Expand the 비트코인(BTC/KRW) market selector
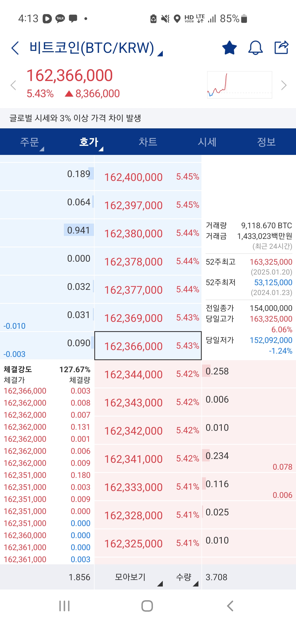The width and height of the screenshot is (296, 624). coord(96,48)
